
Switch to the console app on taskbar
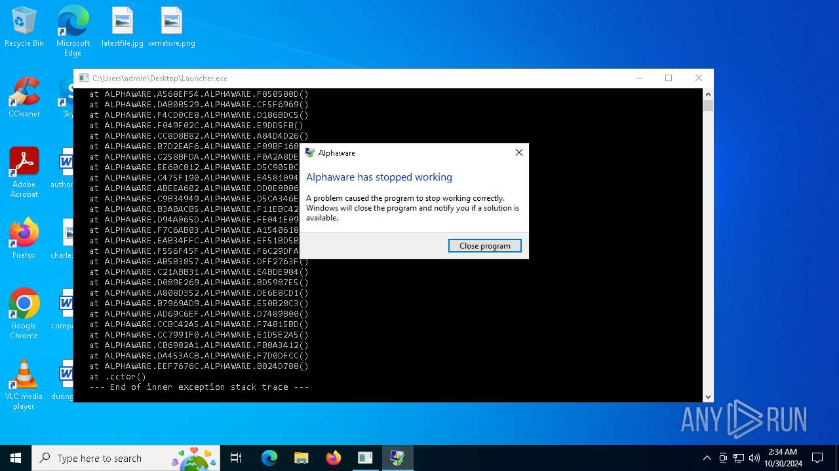365,458
